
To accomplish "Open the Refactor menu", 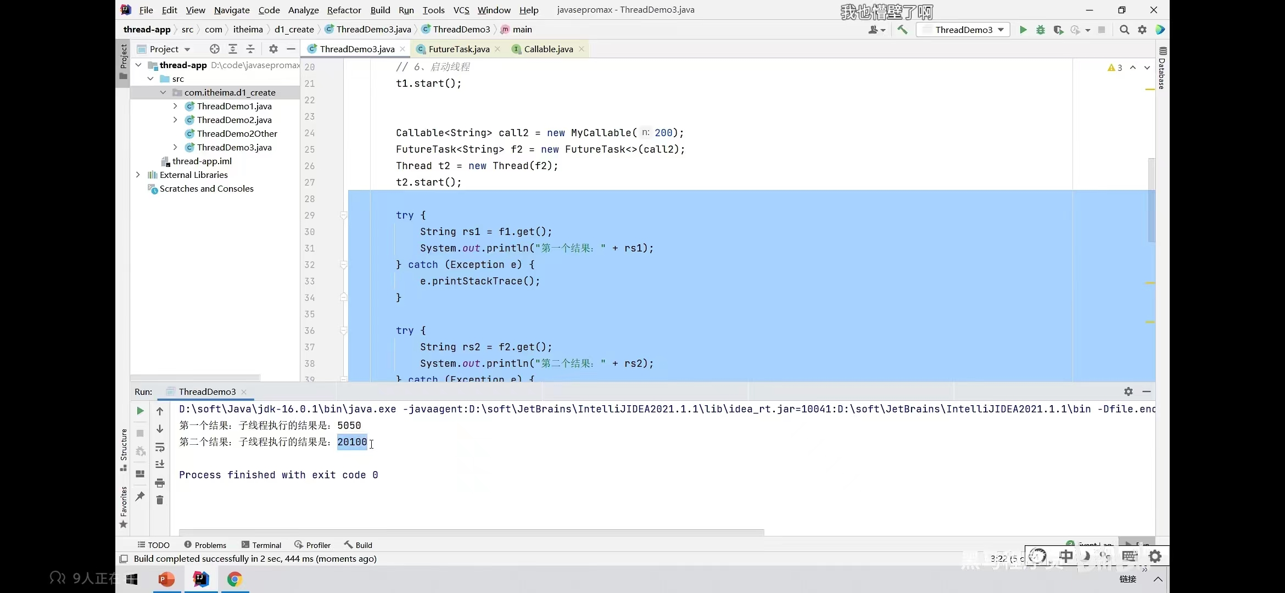I will [x=344, y=10].
